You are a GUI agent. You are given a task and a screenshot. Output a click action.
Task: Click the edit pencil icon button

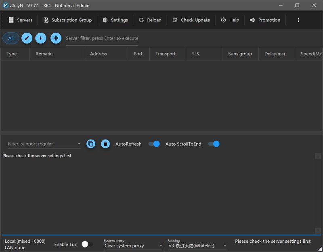tap(27, 38)
